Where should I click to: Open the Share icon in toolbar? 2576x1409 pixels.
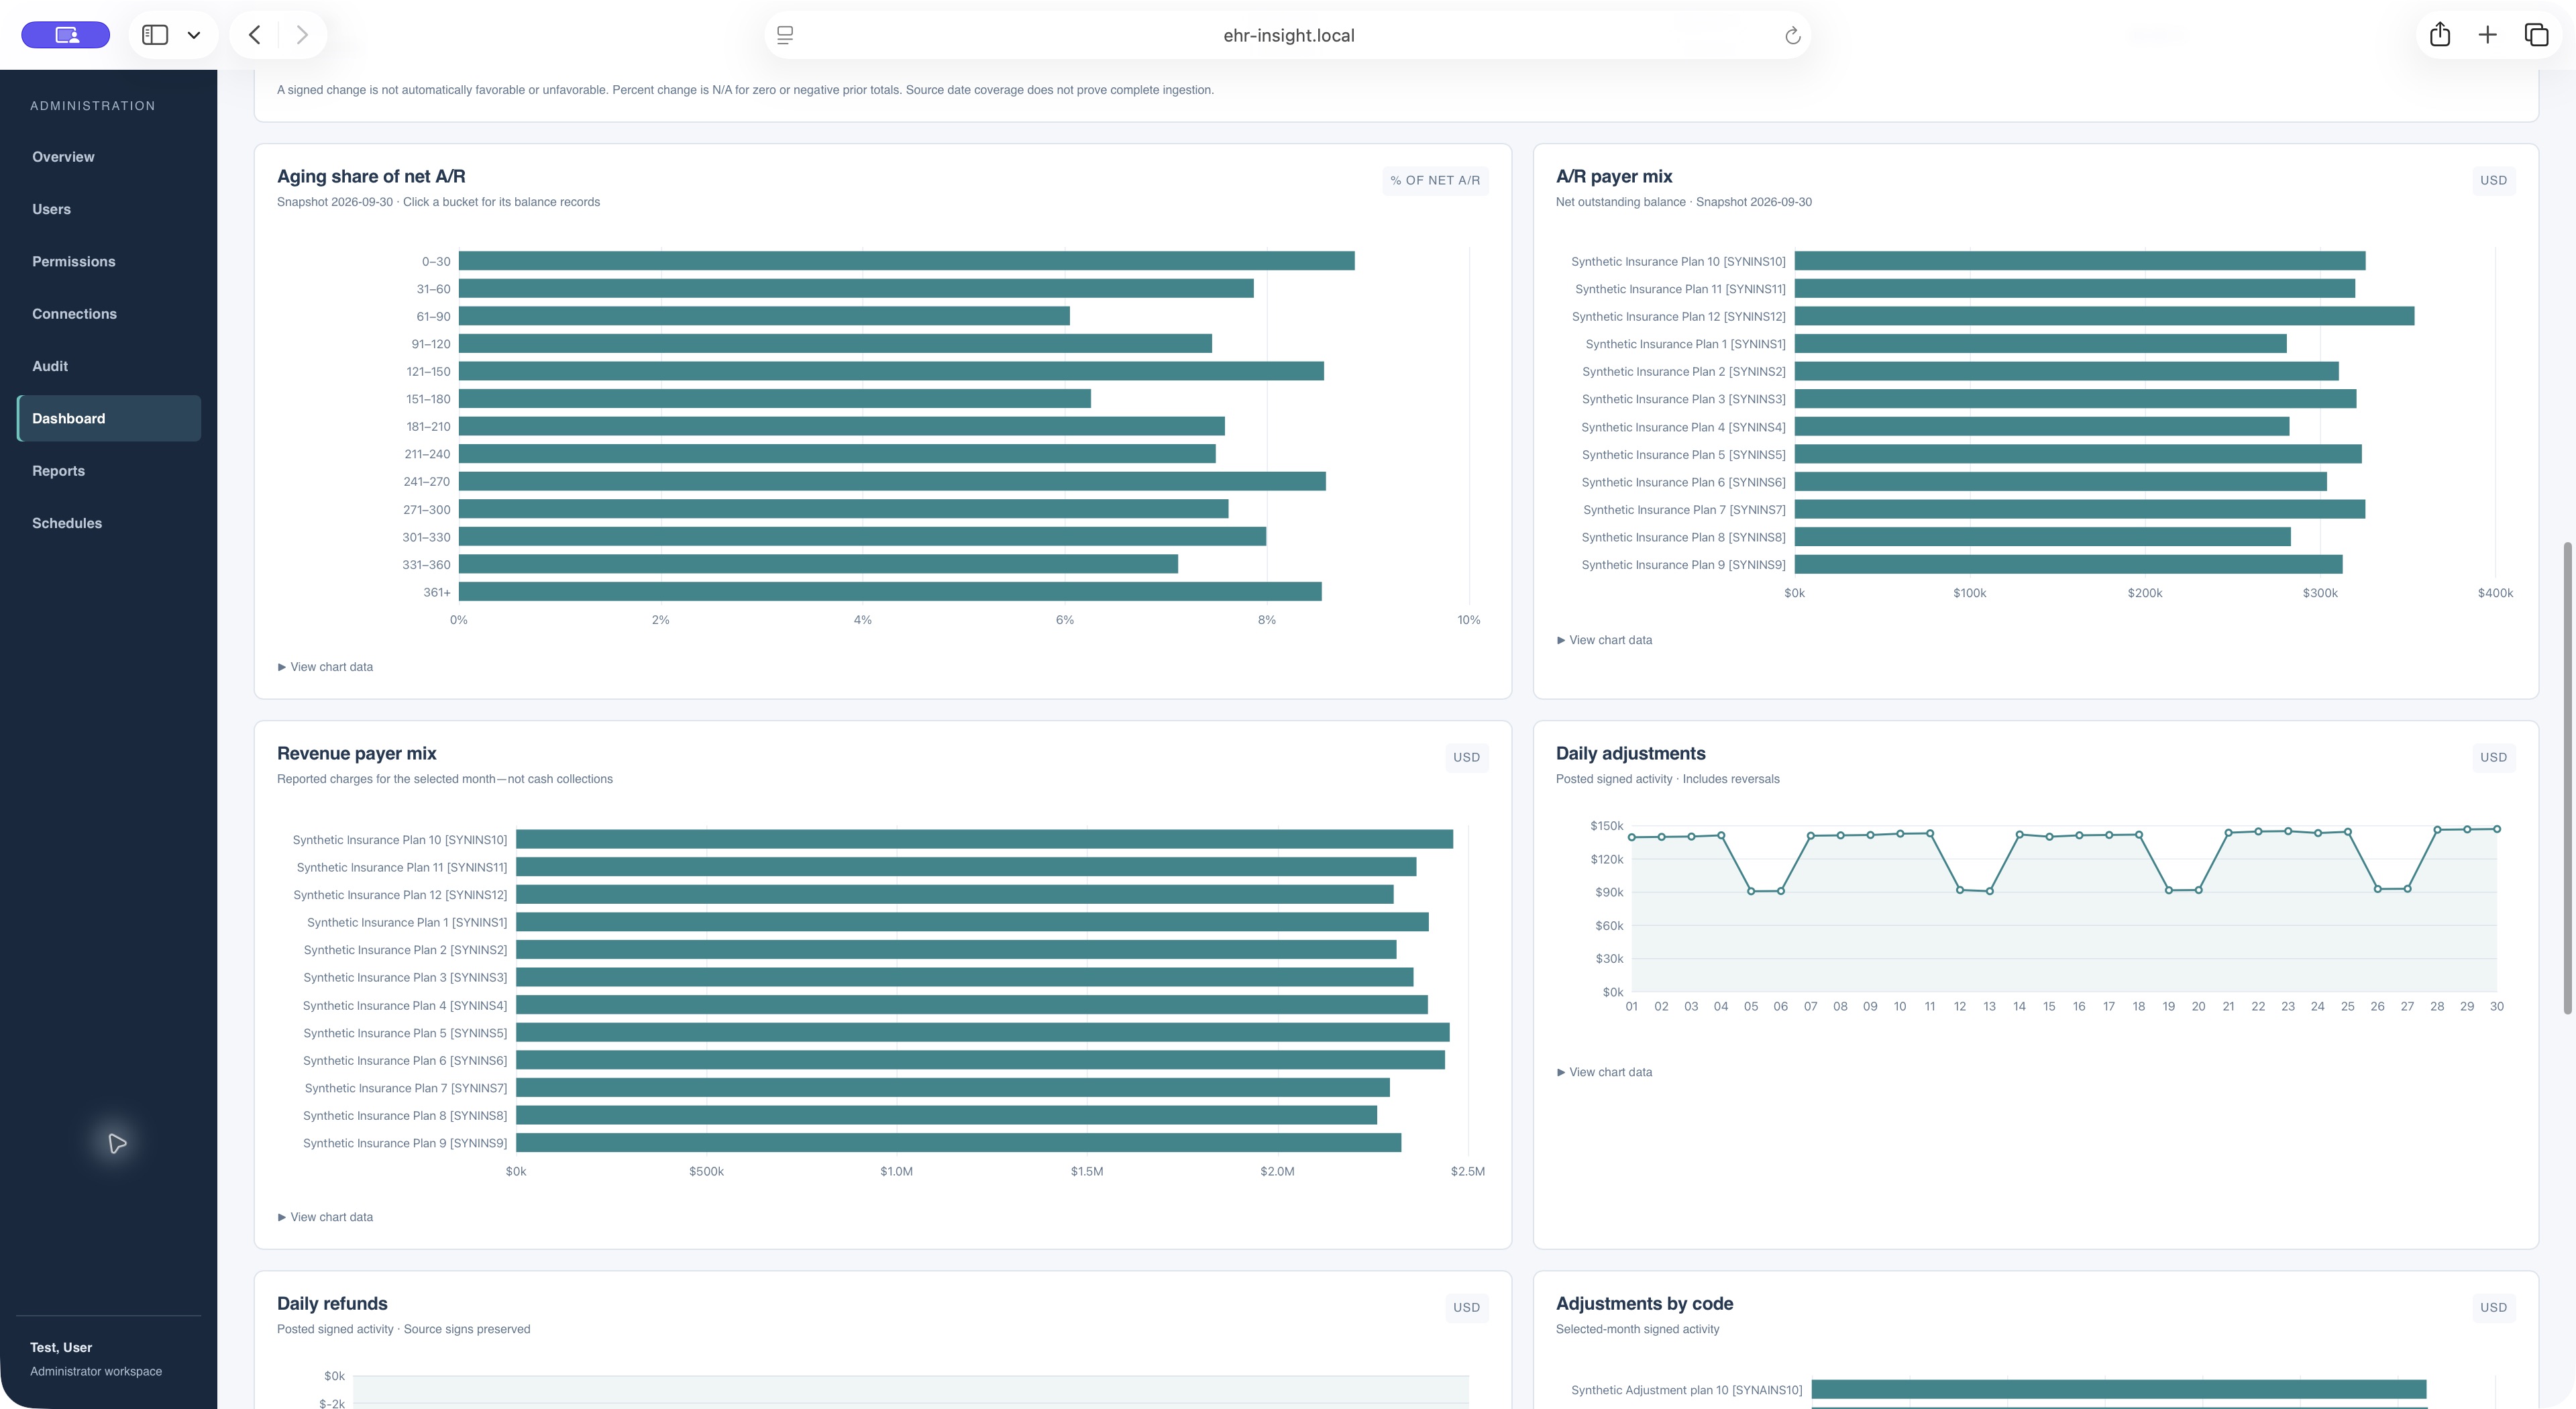click(x=2440, y=35)
